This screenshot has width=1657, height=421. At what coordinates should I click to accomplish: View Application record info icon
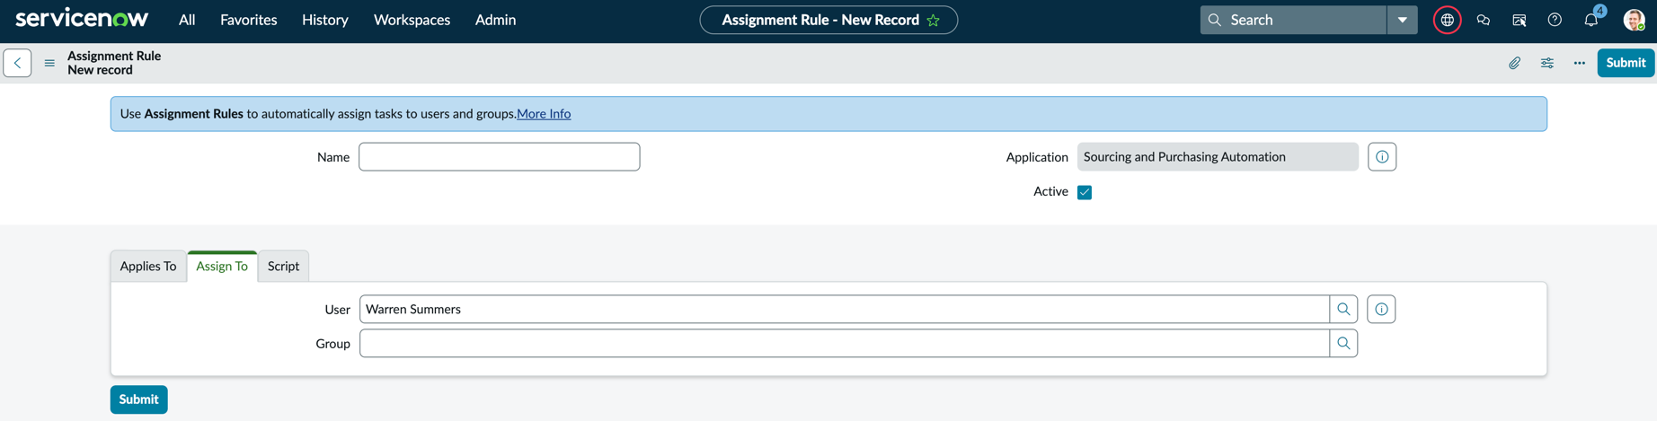pyautogui.click(x=1382, y=157)
